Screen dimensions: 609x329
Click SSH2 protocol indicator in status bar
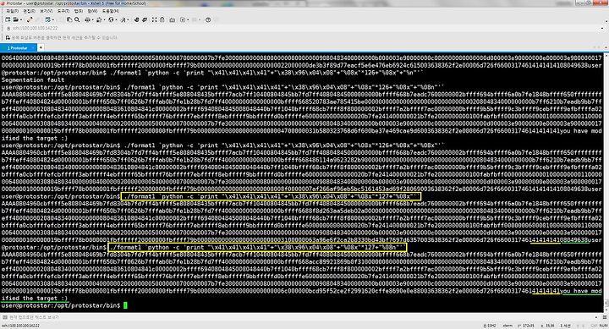pos(490,326)
